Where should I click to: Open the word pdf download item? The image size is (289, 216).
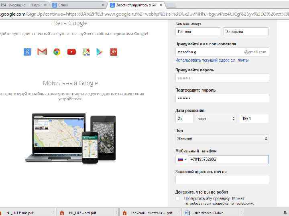86,213
